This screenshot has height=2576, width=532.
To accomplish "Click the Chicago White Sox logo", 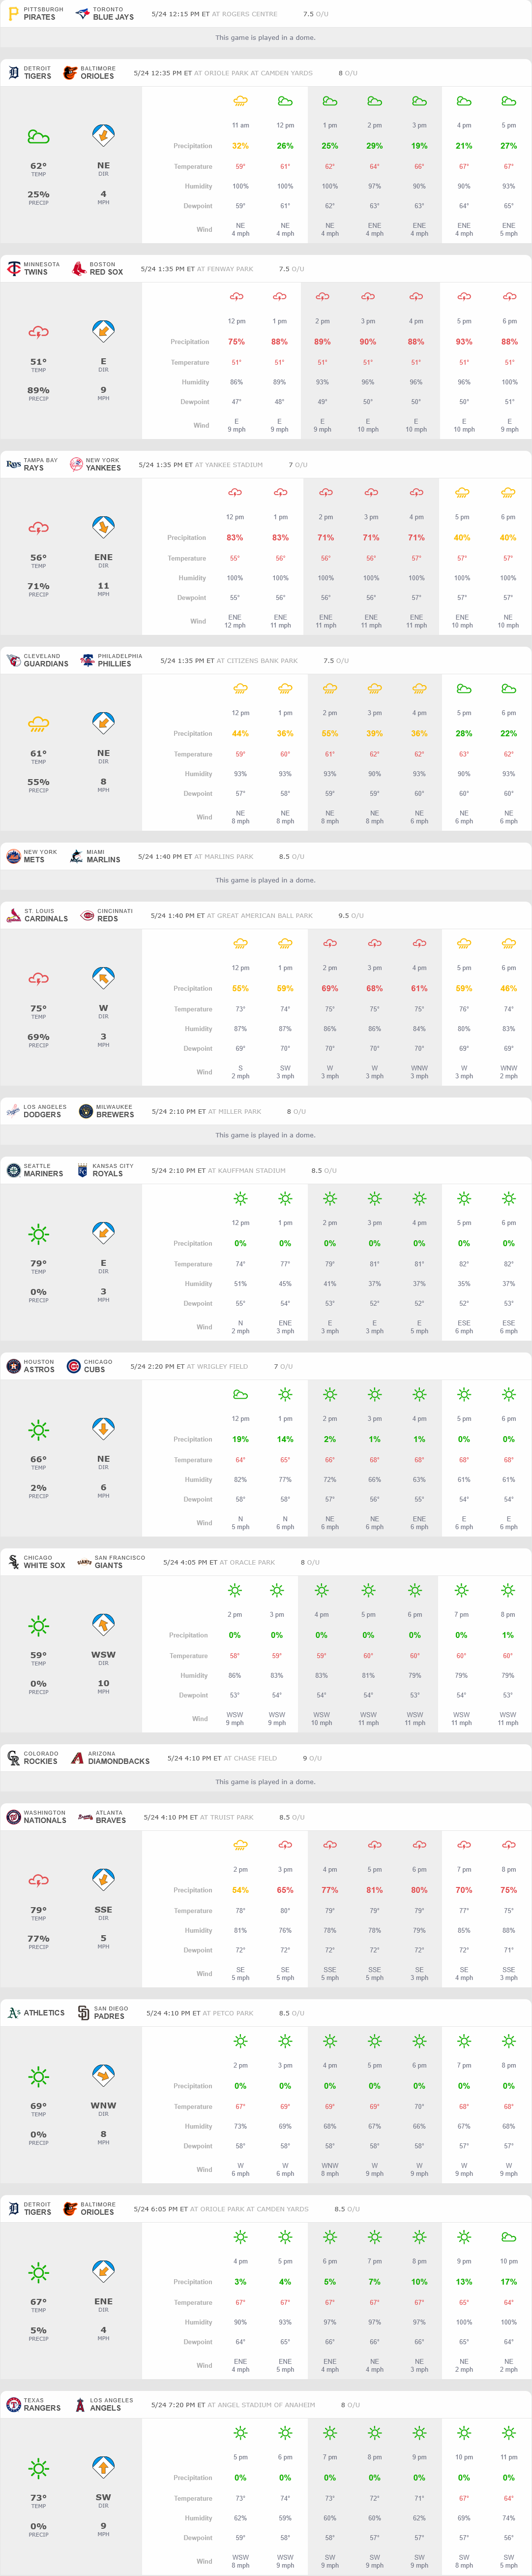I will click(13, 1563).
